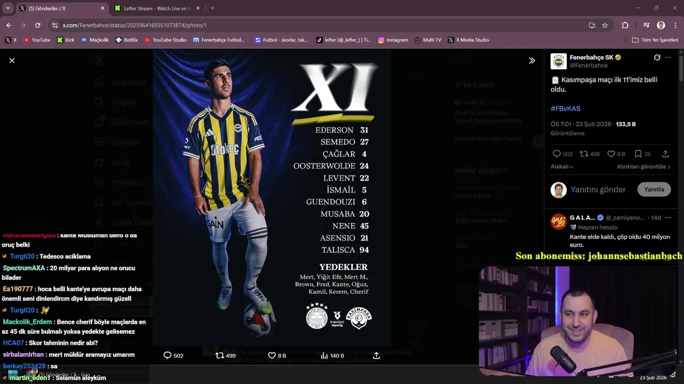Image resolution: width=684 pixels, height=384 pixels.
Task: Open tweet more options three-dot menu
Action: (x=668, y=58)
